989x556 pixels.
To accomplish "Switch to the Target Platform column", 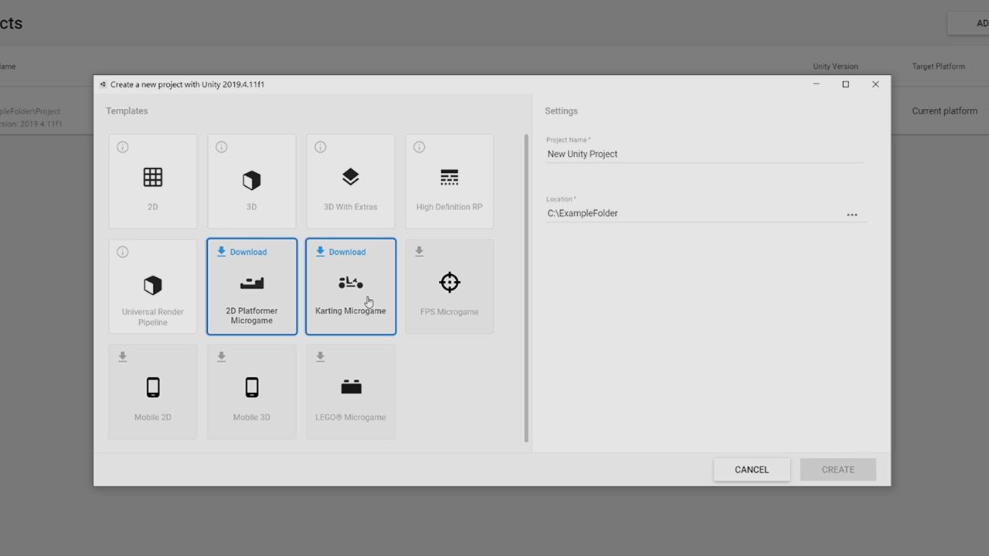I will tap(938, 66).
